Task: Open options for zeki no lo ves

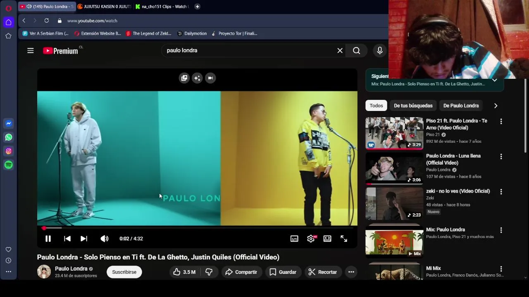Action: click(x=501, y=191)
